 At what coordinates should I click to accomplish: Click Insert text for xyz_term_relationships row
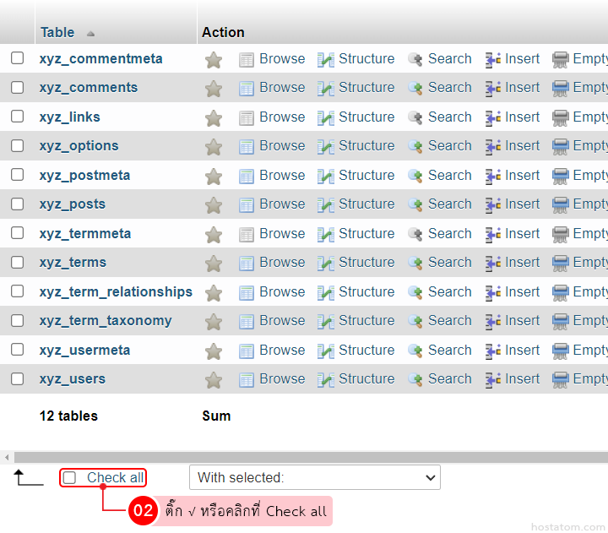pyautogui.click(x=522, y=291)
